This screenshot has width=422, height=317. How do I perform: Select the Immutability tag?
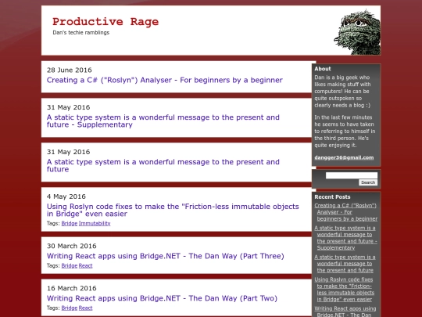click(95, 223)
